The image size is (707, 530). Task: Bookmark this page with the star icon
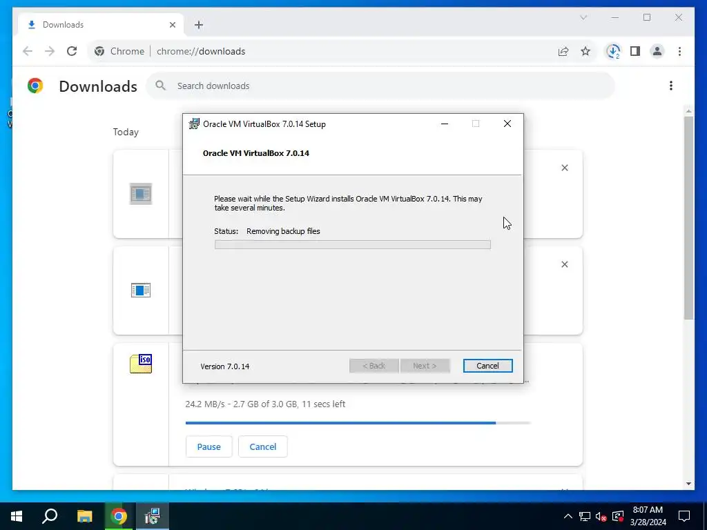click(585, 51)
